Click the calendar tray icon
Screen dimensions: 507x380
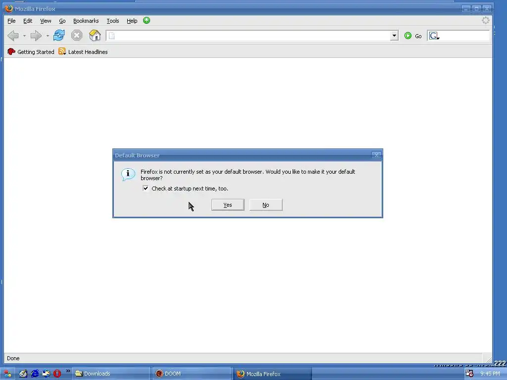(x=469, y=374)
